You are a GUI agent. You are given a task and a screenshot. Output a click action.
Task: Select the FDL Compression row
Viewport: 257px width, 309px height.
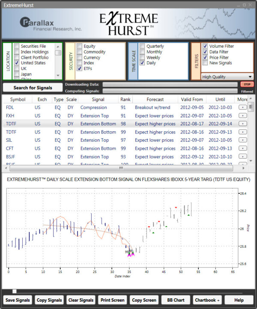coord(125,107)
